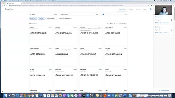Image resolution: width=175 pixels, height=98 pixels.
Task: Open the Ubuntu font card
Action: coord(116,78)
